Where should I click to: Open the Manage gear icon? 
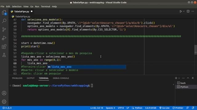pos(4,101)
